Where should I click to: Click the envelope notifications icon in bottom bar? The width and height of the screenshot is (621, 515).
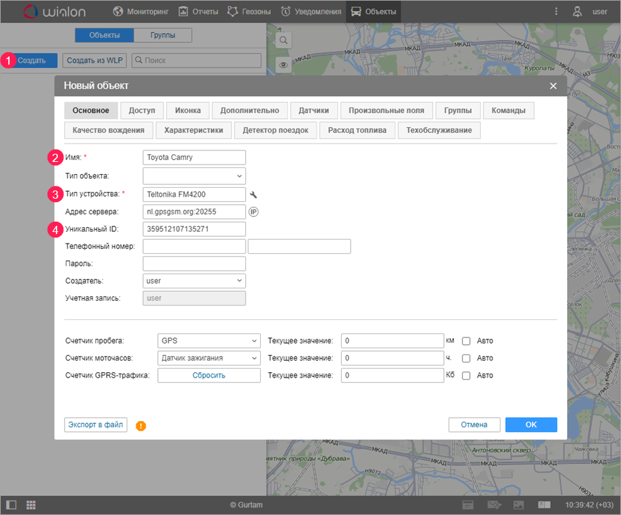point(494,505)
